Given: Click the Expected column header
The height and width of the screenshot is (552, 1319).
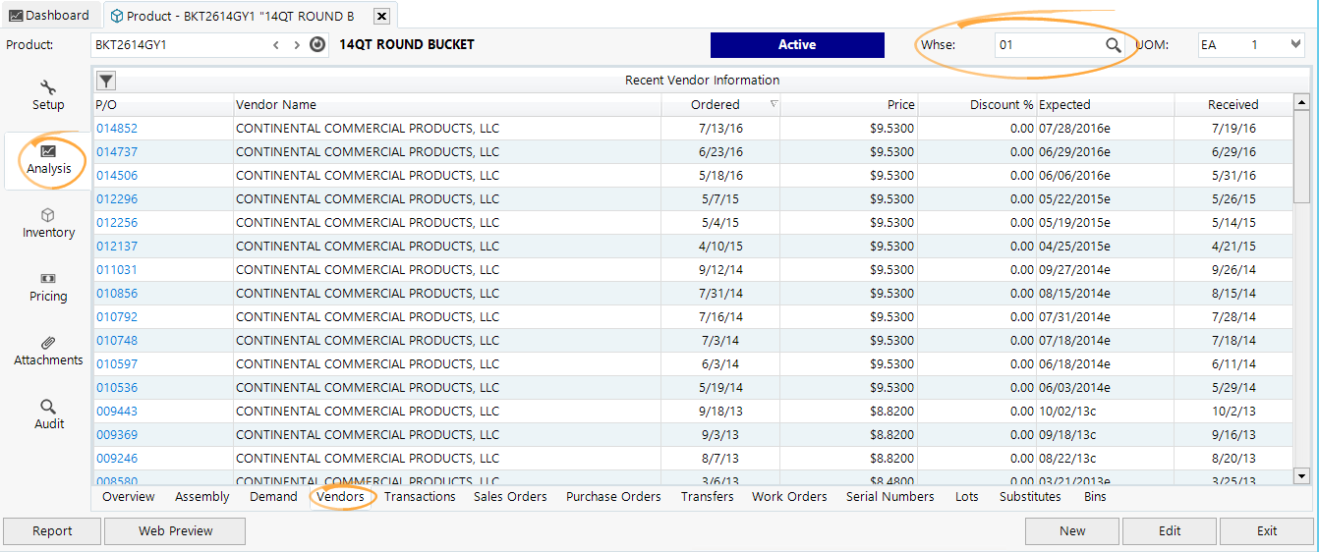Looking at the screenshot, I should [1105, 104].
